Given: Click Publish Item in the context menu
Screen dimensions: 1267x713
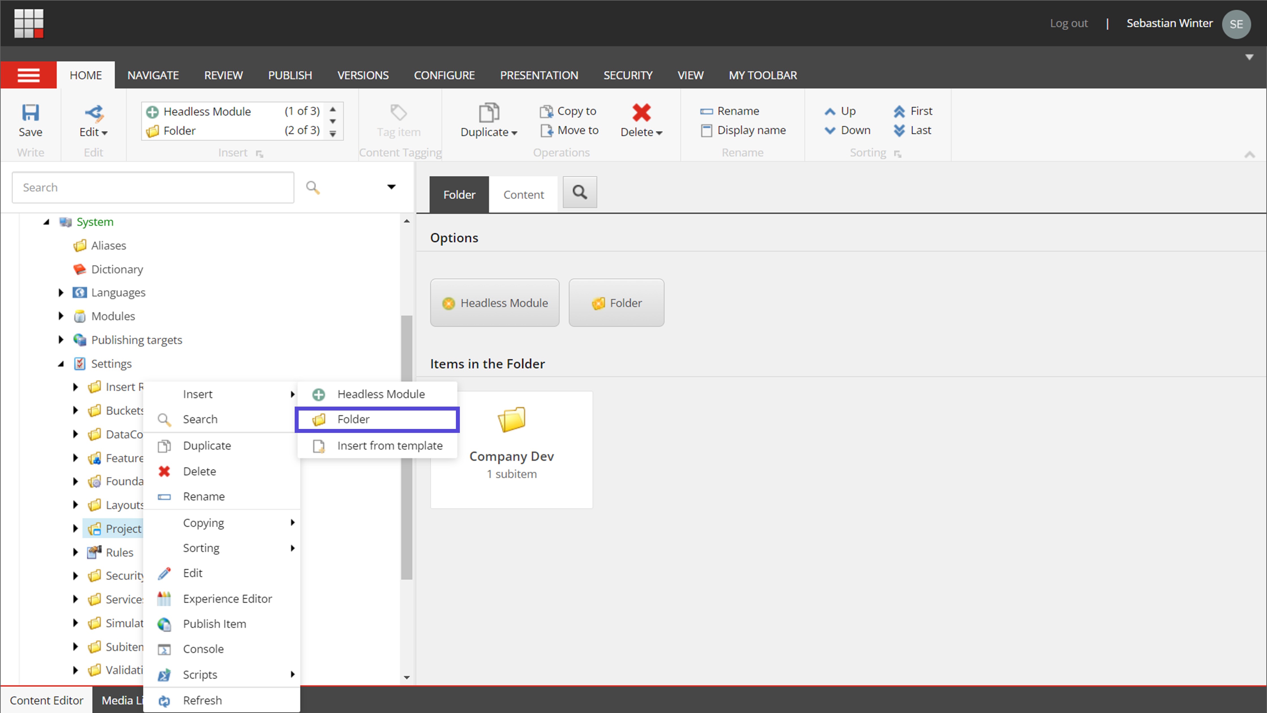Looking at the screenshot, I should 214,623.
